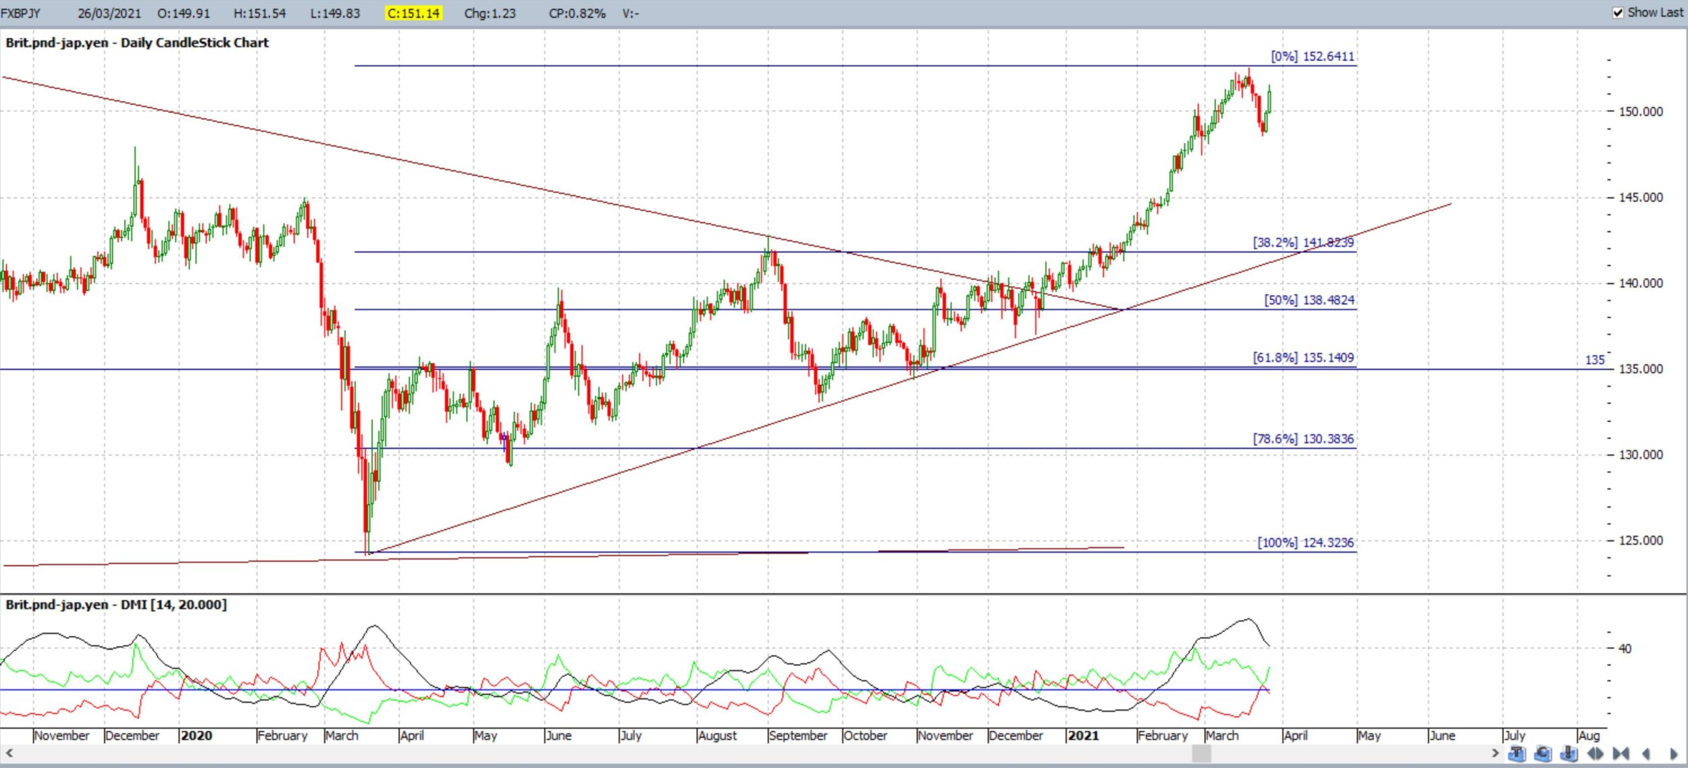Toggle the Show Last checkbox
The width and height of the screenshot is (1688, 768).
click(x=1618, y=13)
